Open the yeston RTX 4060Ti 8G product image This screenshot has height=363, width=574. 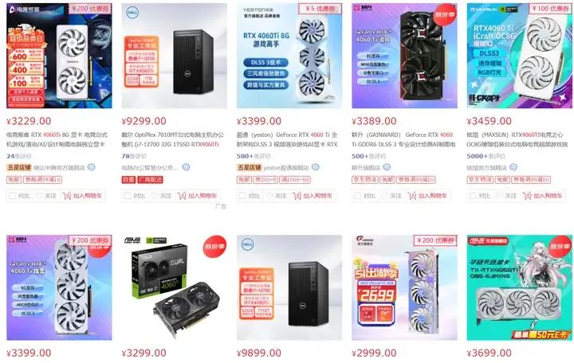(x=289, y=56)
